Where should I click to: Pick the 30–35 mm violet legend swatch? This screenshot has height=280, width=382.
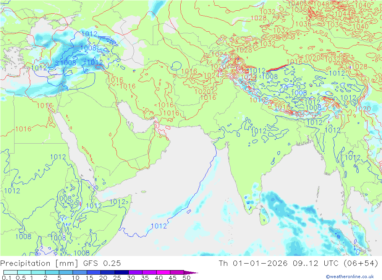coord(135,272)
